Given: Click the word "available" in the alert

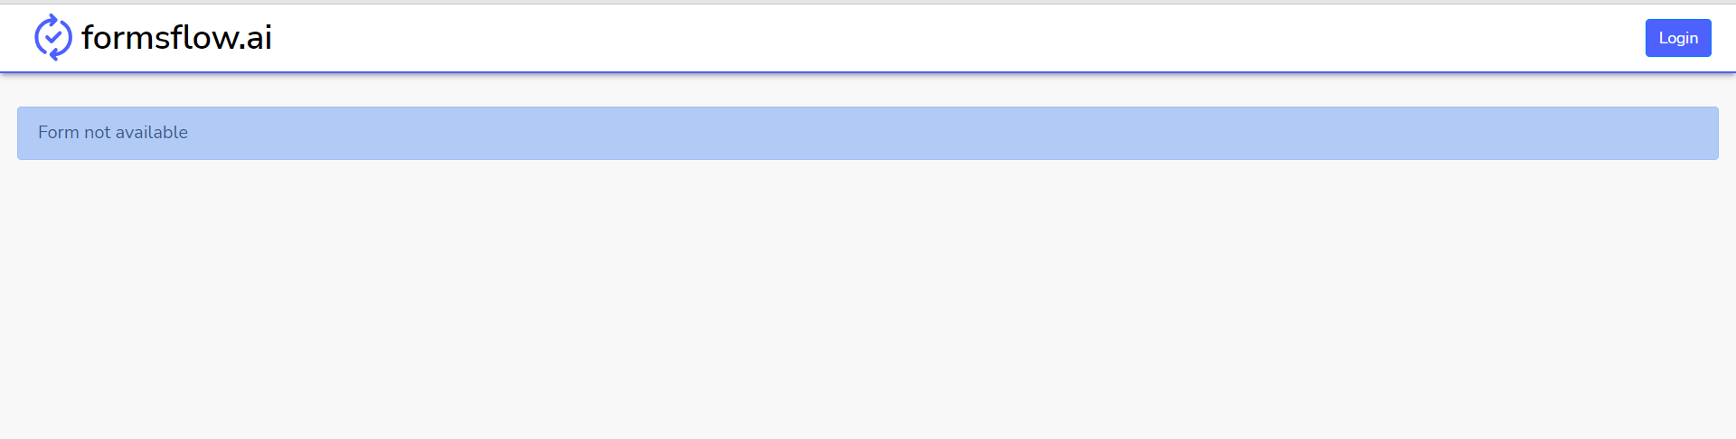Looking at the screenshot, I should pos(152,133).
